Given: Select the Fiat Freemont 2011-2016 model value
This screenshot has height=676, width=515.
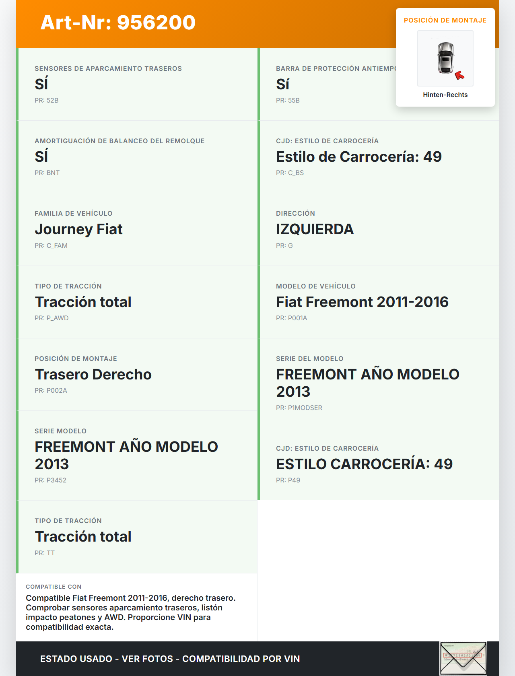Looking at the screenshot, I should pyautogui.click(x=362, y=302).
